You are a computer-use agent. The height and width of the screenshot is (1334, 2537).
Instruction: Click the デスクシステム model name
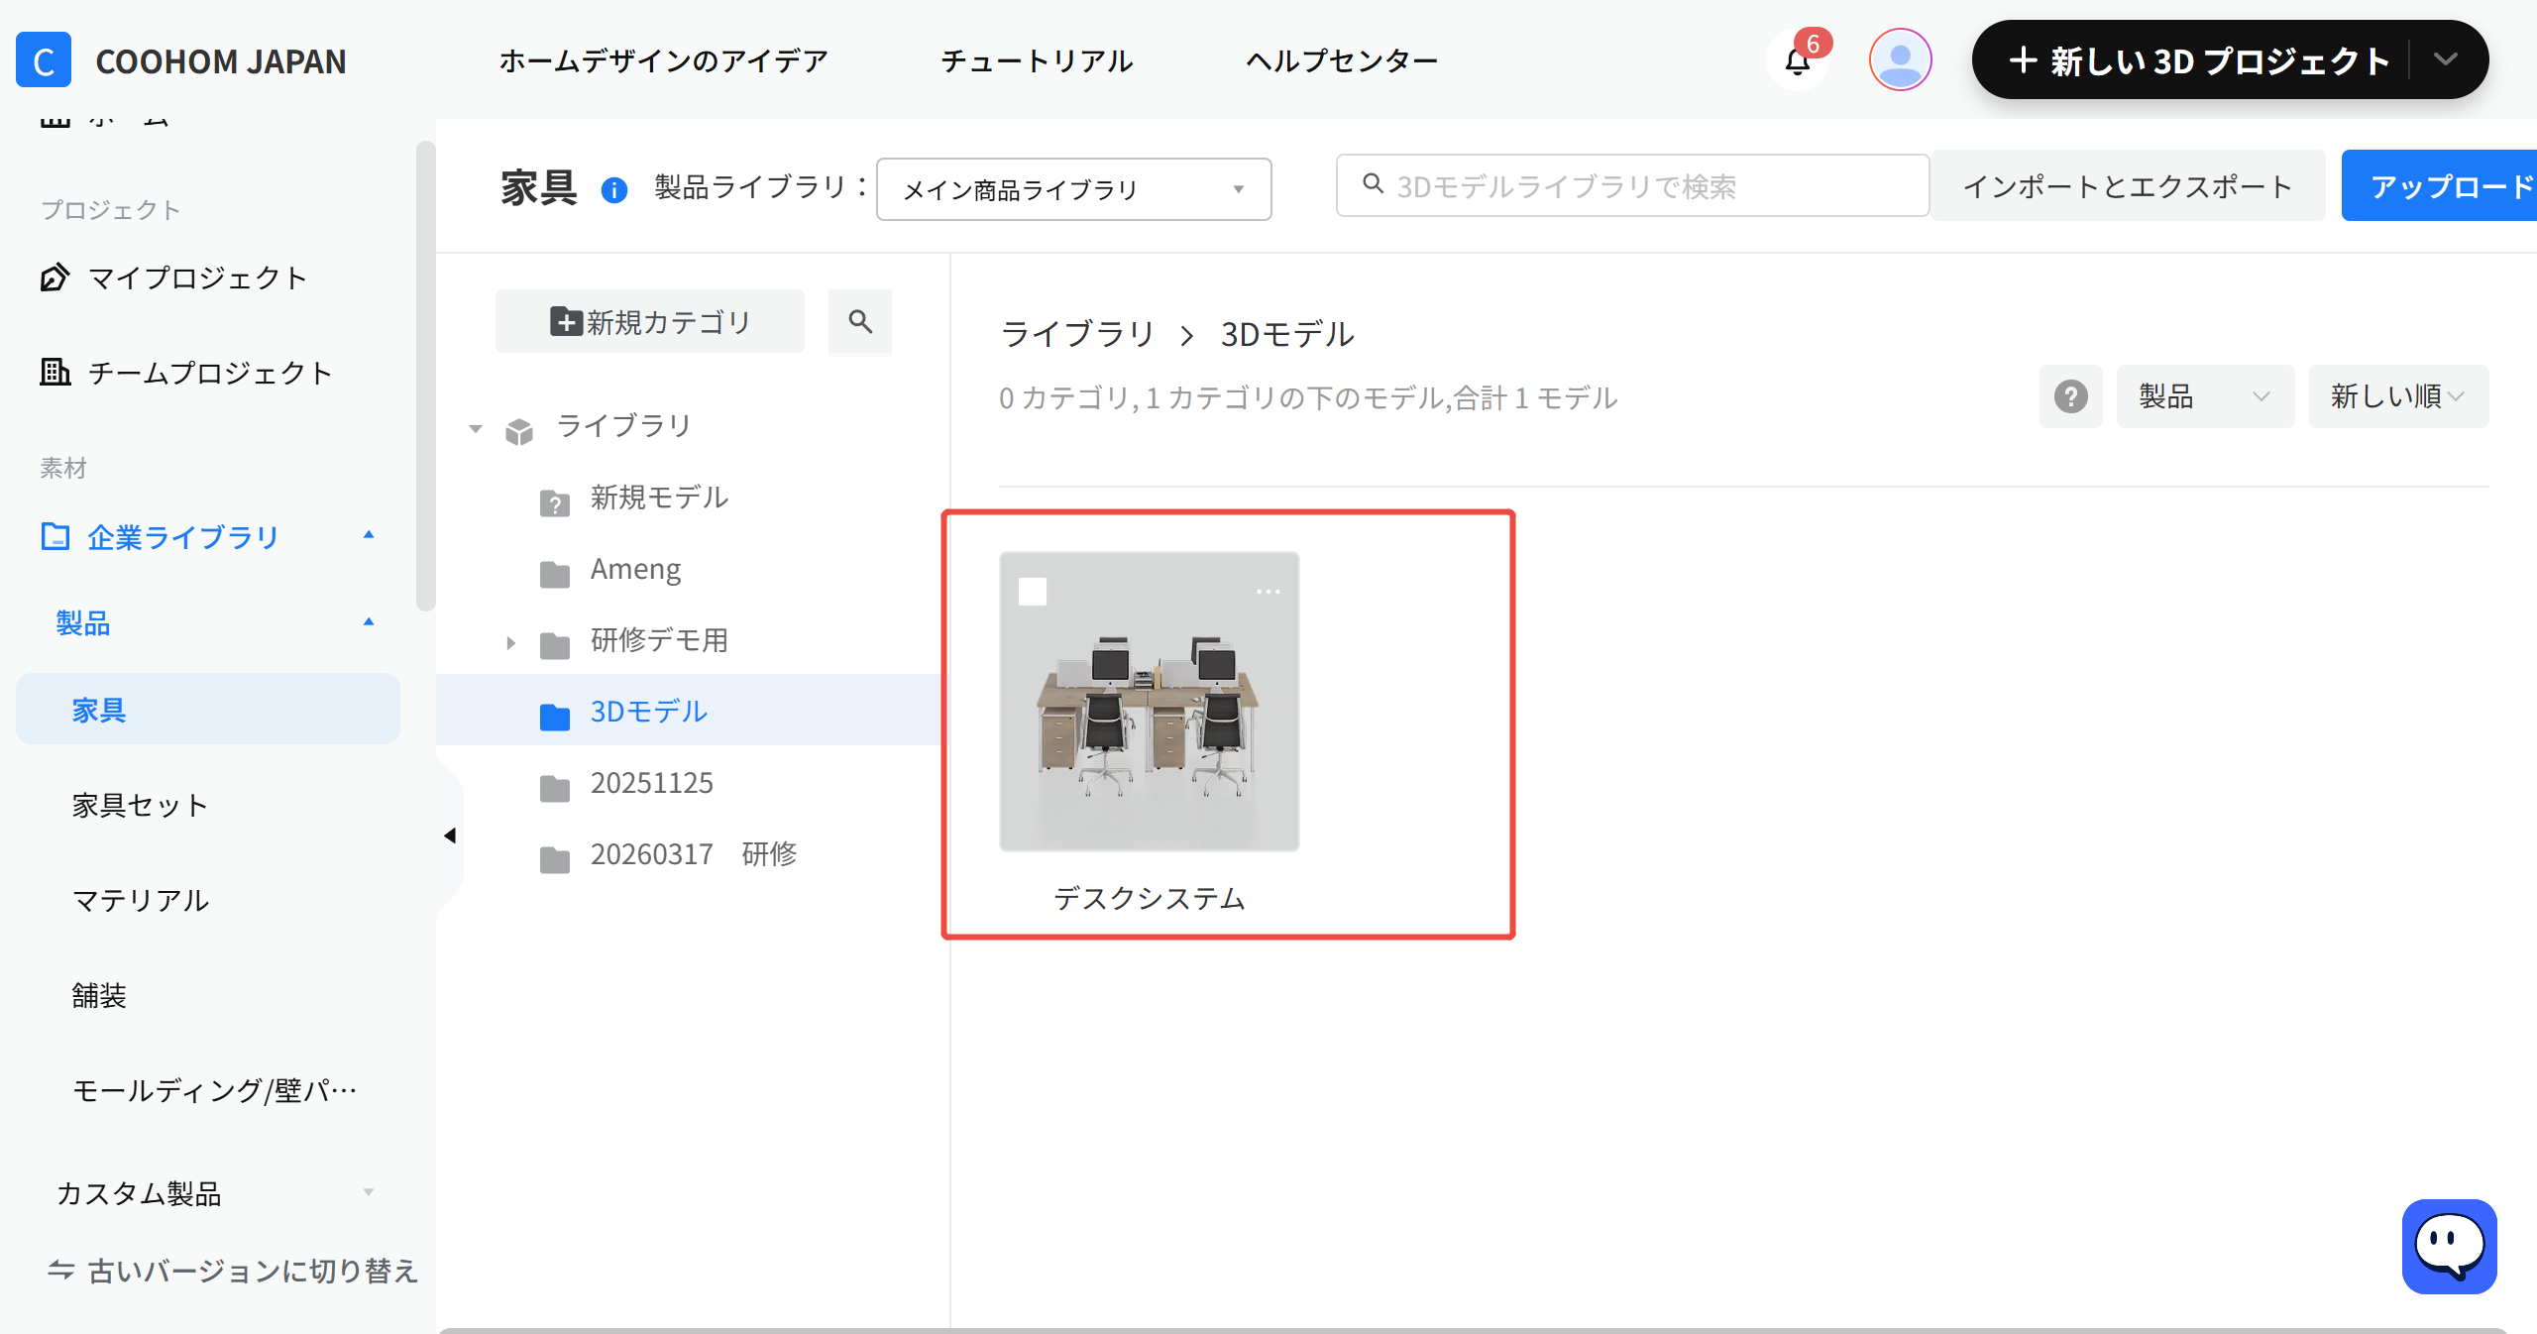1150,898
